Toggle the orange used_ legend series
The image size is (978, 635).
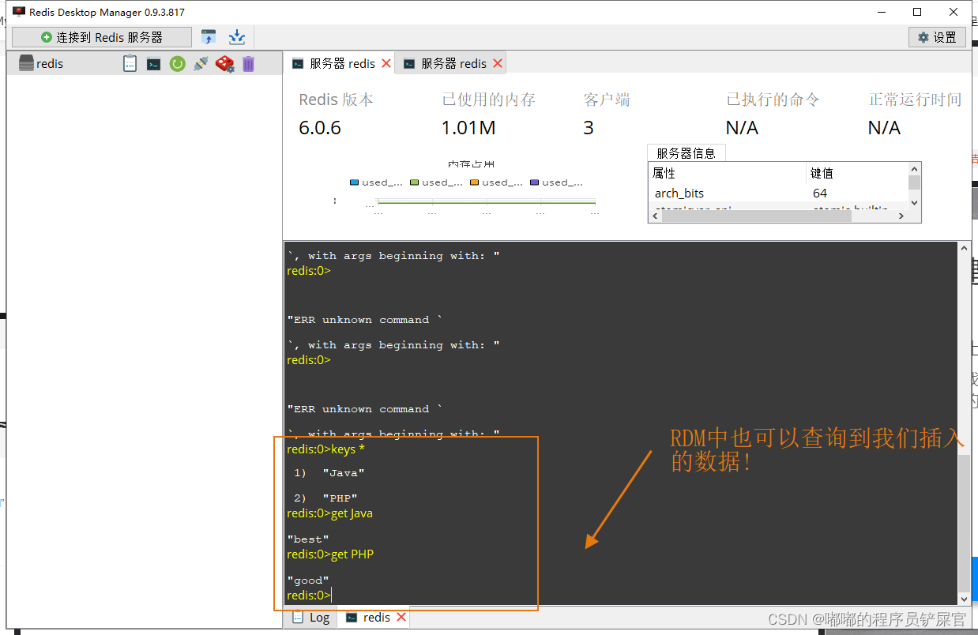[496, 182]
